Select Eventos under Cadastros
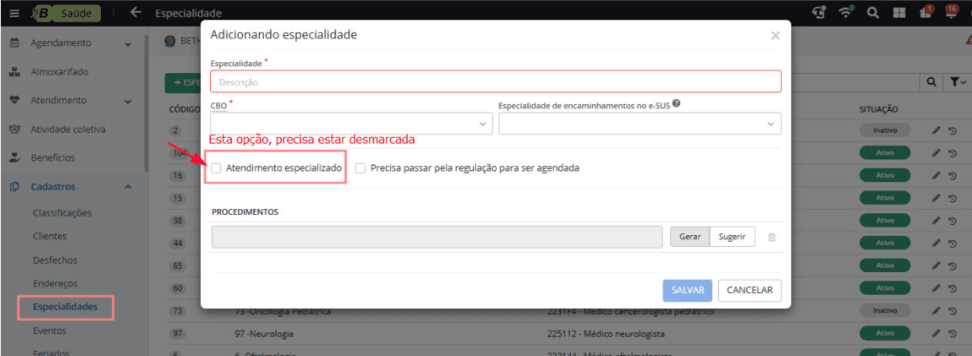This screenshot has width=972, height=356. coord(50,331)
